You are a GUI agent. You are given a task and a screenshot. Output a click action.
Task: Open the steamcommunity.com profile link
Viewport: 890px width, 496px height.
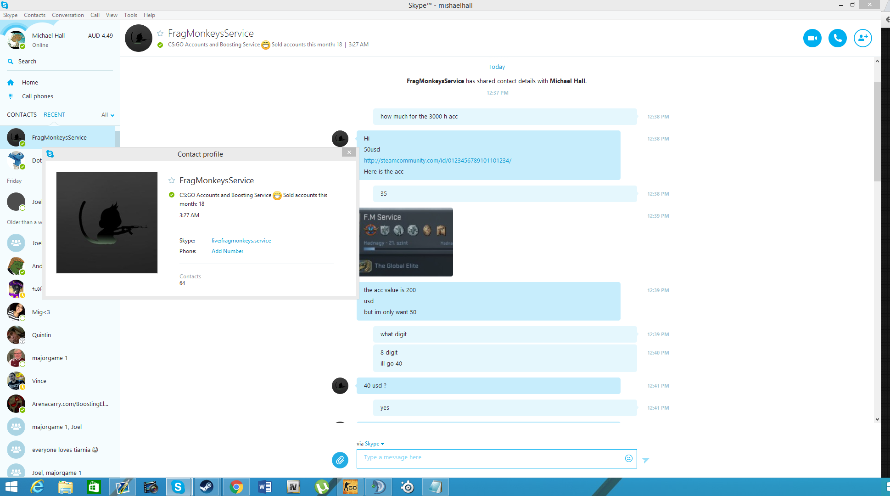click(x=437, y=161)
